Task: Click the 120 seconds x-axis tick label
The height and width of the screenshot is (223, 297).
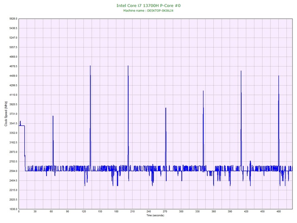Action: (84, 211)
